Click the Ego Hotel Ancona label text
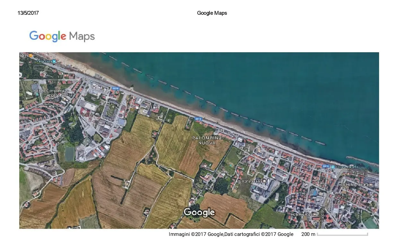The image size is (398, 250). [x=354, y=185]
